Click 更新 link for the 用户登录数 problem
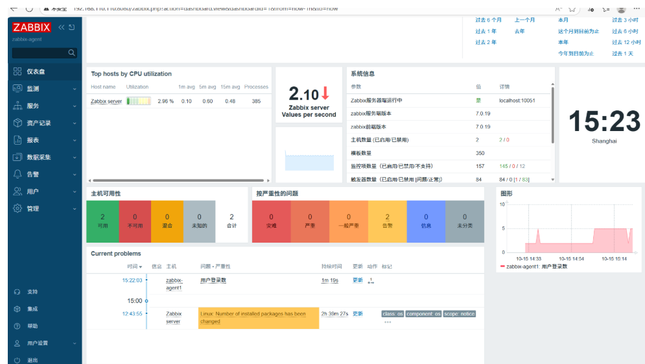This screenshot has width=645, height=364. 357,280
